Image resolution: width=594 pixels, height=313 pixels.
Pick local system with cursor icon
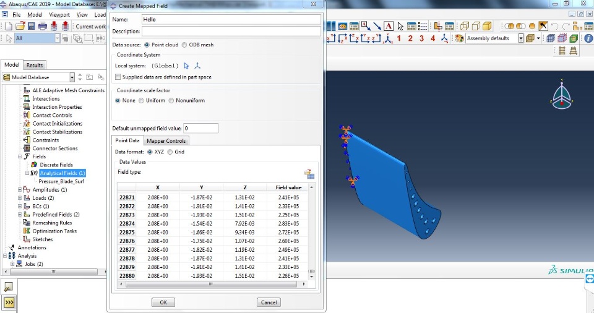click(x=186, y=66)
